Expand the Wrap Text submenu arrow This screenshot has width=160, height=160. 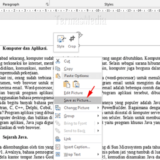[x=98, y=154]
